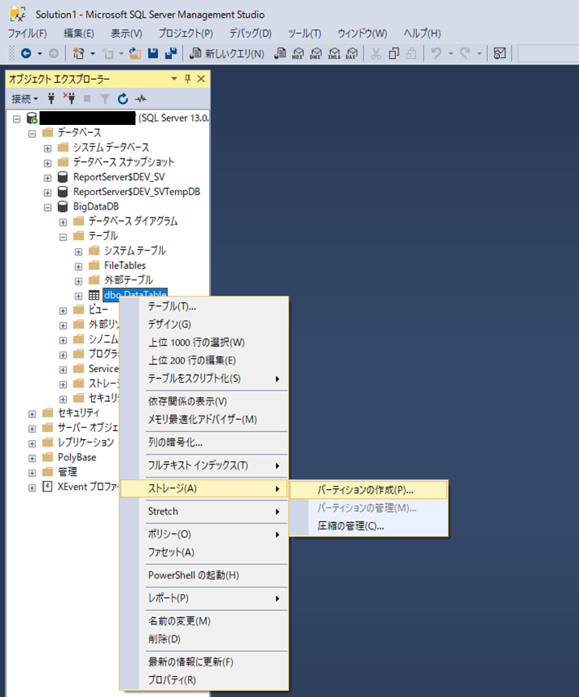The image size is (579, 697).
Task: Select 列の暗号化... in context menu
Action: pos(205,442)
